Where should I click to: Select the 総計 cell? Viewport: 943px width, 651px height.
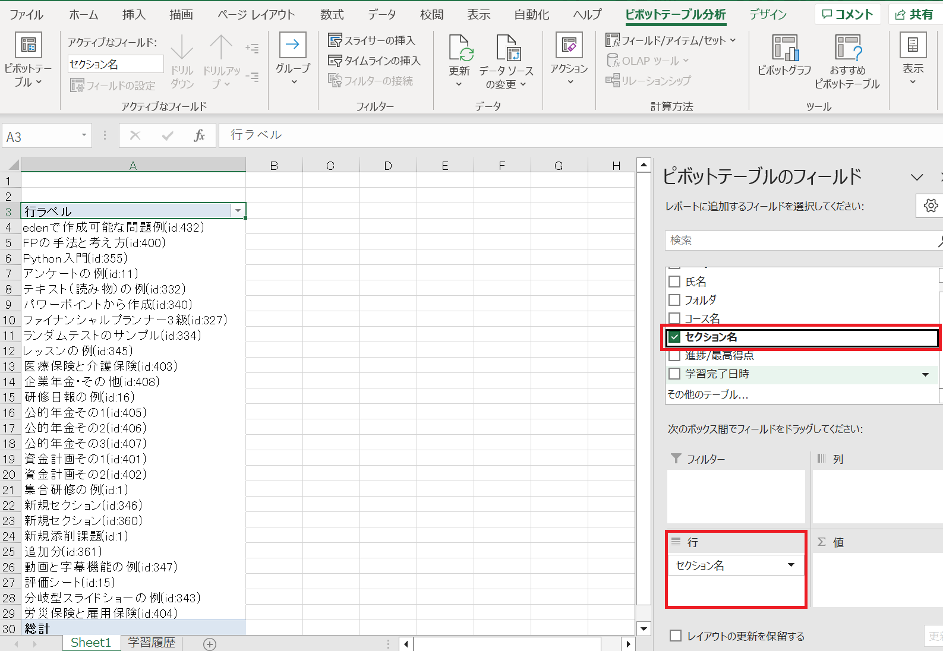tap(133, 628)
